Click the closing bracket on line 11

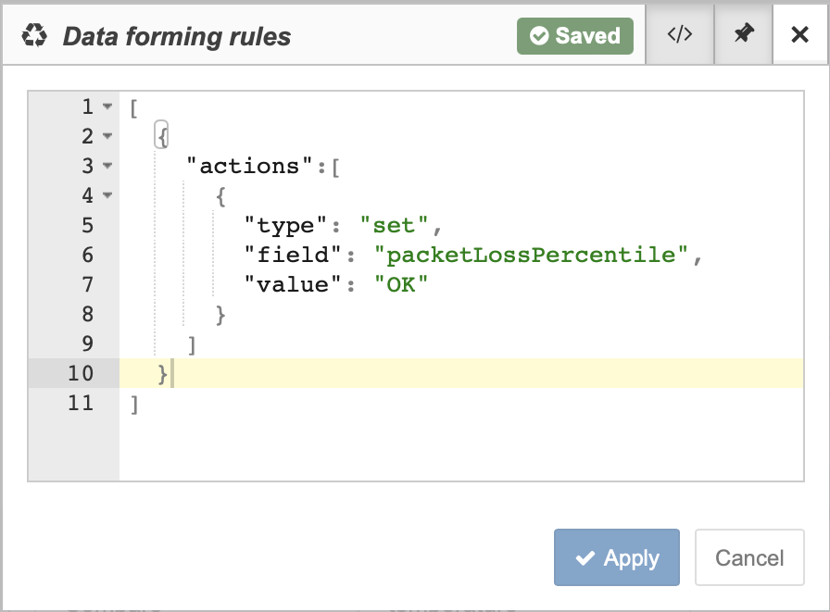tap(134, 404)
